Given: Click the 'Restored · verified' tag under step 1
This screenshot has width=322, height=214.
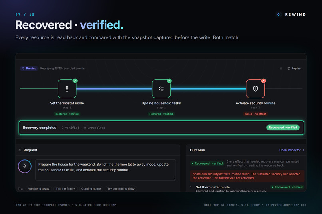Looking at the screenshot, I should (67, 114).
